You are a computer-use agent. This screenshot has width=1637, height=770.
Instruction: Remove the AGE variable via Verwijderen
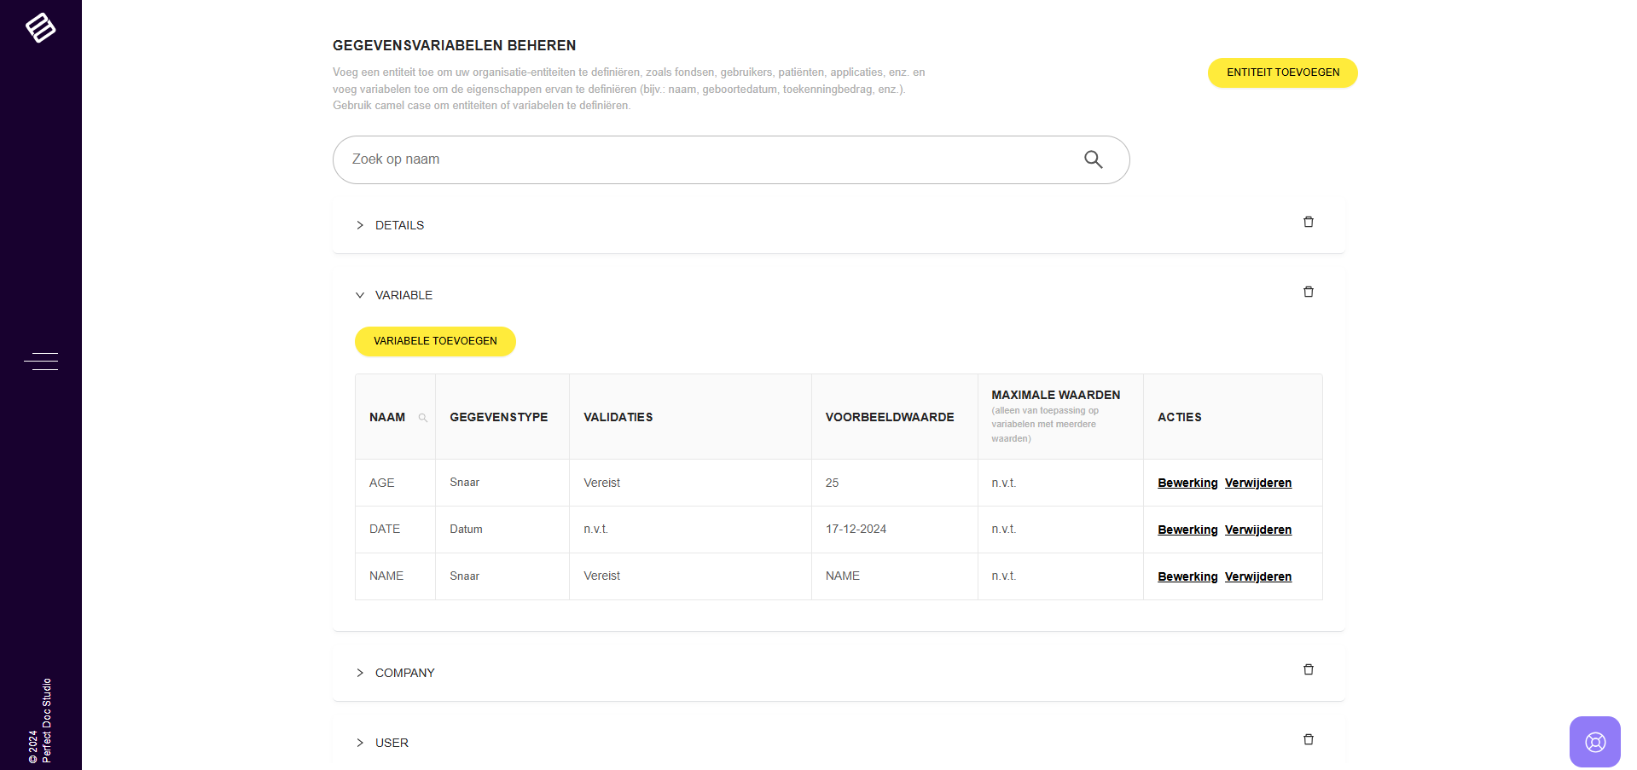(1257, 483)
